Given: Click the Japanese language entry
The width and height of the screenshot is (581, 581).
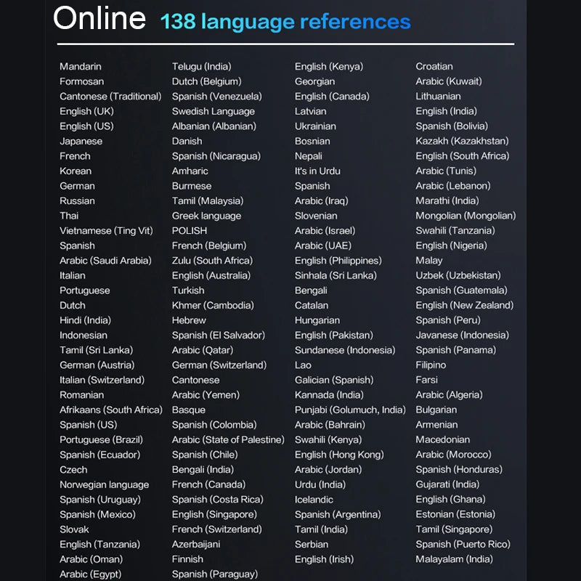Looking at the screenshot, I should 81,141.
